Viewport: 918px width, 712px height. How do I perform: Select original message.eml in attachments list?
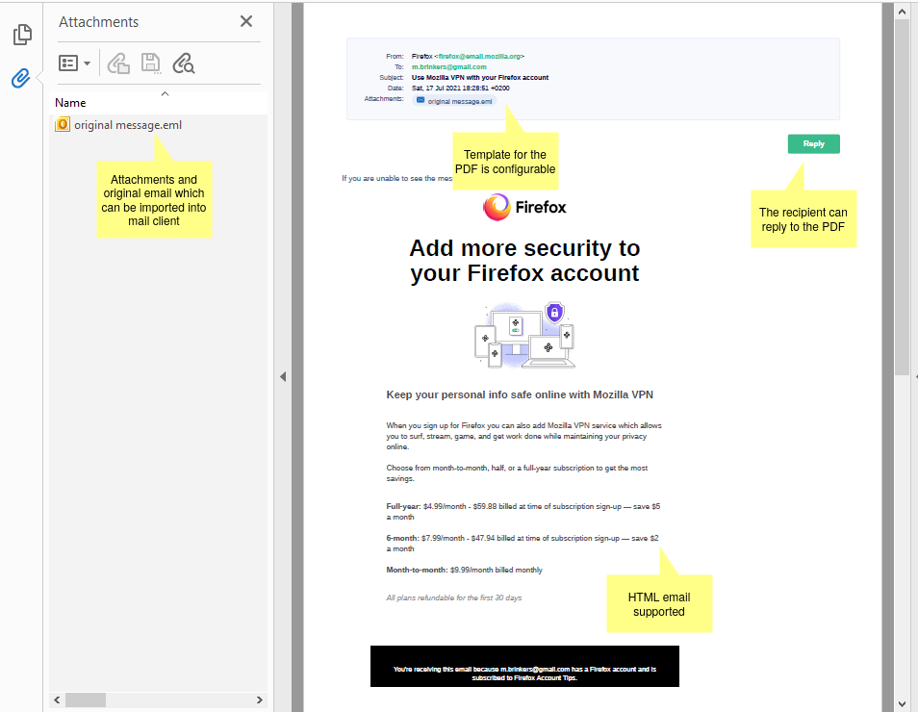[x=128, y=125]
